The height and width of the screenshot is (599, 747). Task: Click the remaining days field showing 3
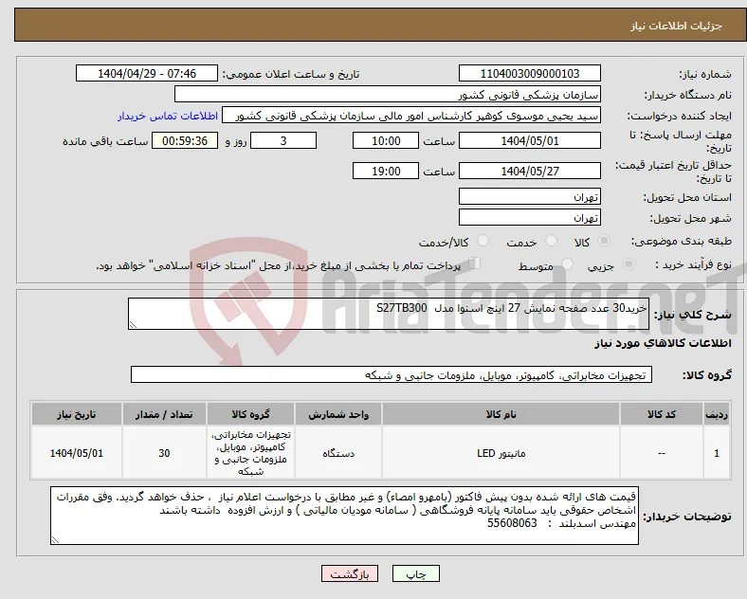[283, 141]
